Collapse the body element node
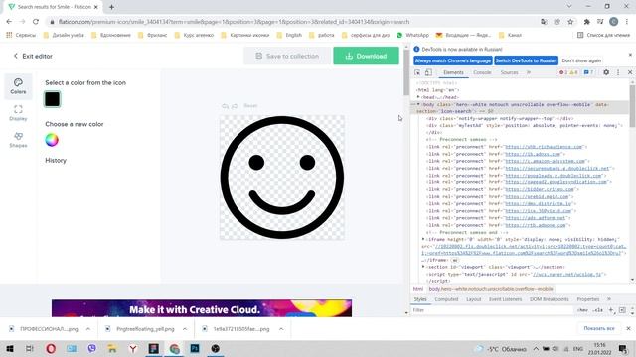 (418, 104)
